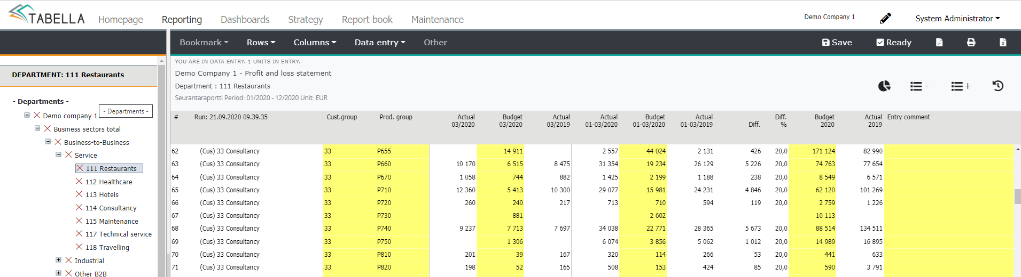
Task: Open the Columns dropdown menu
Action: point(315,42)
